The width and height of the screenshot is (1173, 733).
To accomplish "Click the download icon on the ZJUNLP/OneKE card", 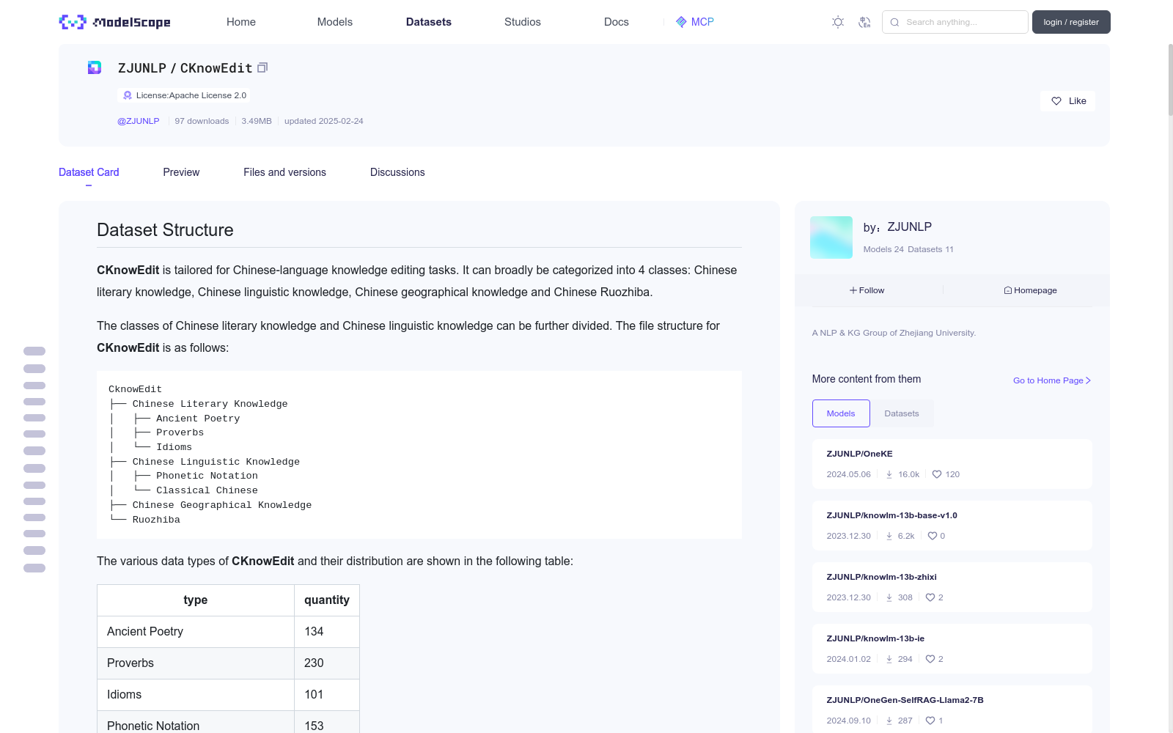I will click(x=889, y=474).
